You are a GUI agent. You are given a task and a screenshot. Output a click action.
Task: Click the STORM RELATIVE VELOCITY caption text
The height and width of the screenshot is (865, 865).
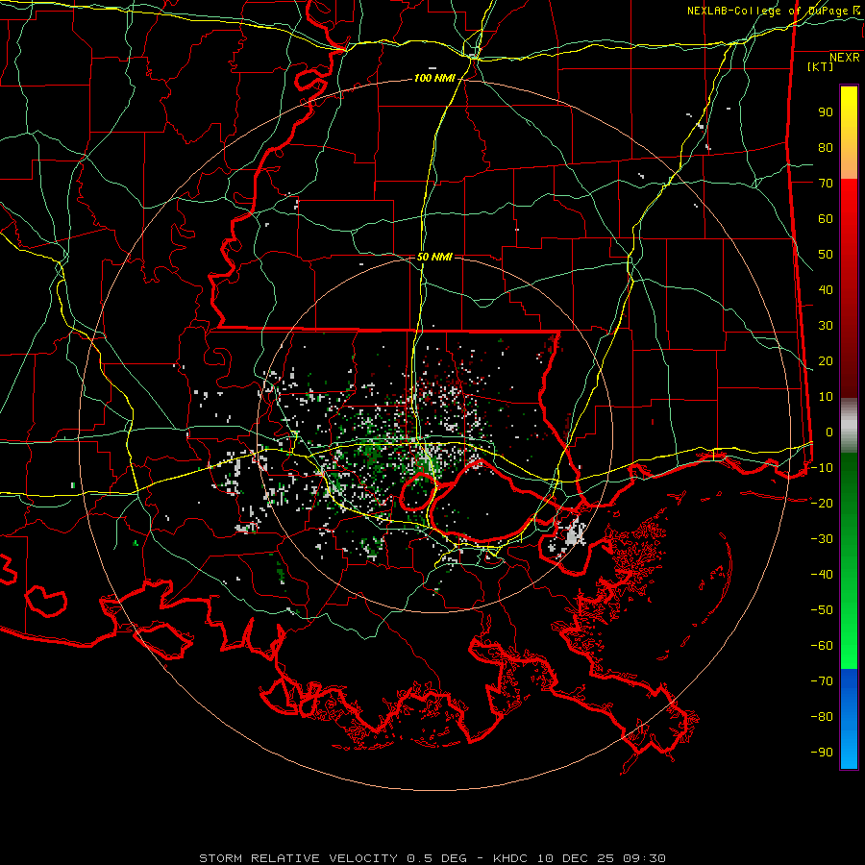pyautogui.click(x=298, y=858)
